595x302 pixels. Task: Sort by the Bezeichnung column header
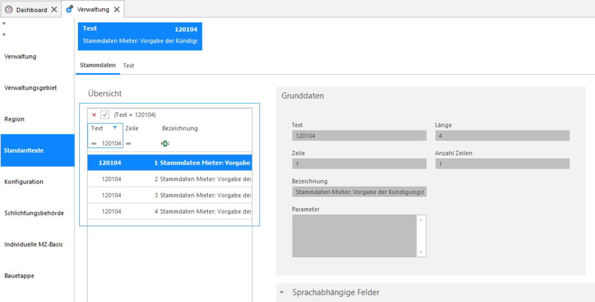point(180,128)
